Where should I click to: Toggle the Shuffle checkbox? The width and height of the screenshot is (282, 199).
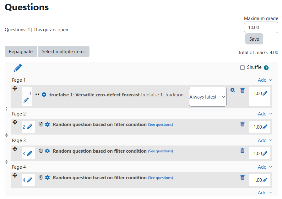242,68
